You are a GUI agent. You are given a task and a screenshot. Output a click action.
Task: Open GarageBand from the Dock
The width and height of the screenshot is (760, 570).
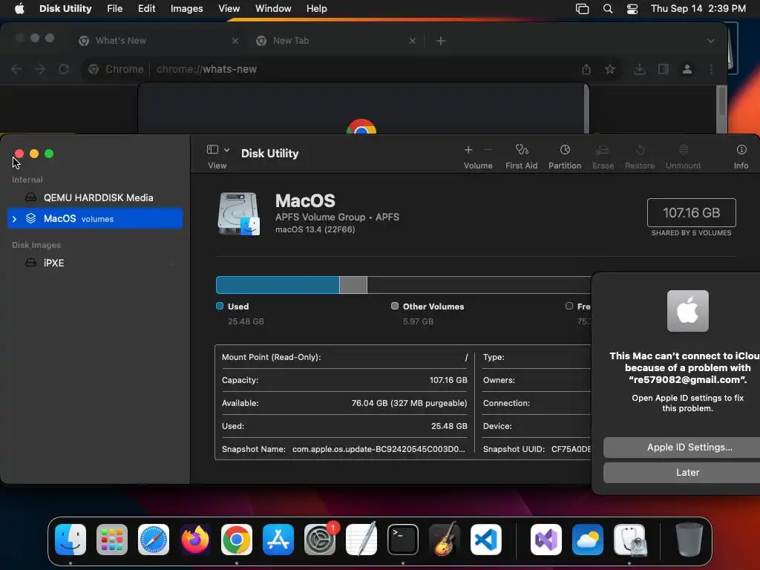click(x=445, y=540)
